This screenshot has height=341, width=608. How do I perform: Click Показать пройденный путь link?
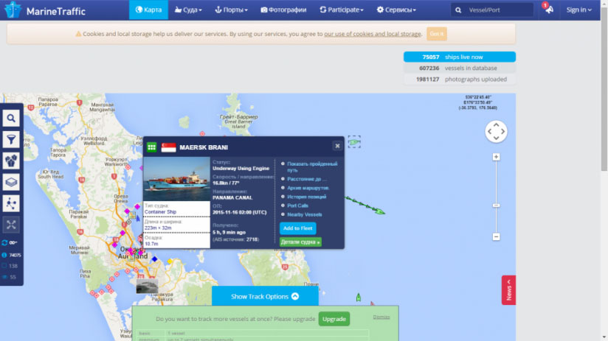click(x=312, y=167)
